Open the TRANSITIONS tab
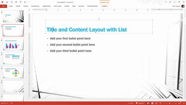Screen dimensions: 186x105 pyautogui.click(x=35, y=6)
